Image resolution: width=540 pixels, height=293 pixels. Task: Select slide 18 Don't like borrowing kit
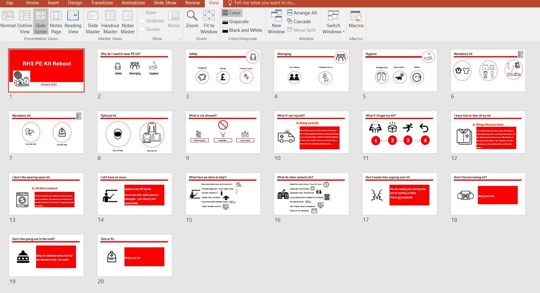pos(488,194)
